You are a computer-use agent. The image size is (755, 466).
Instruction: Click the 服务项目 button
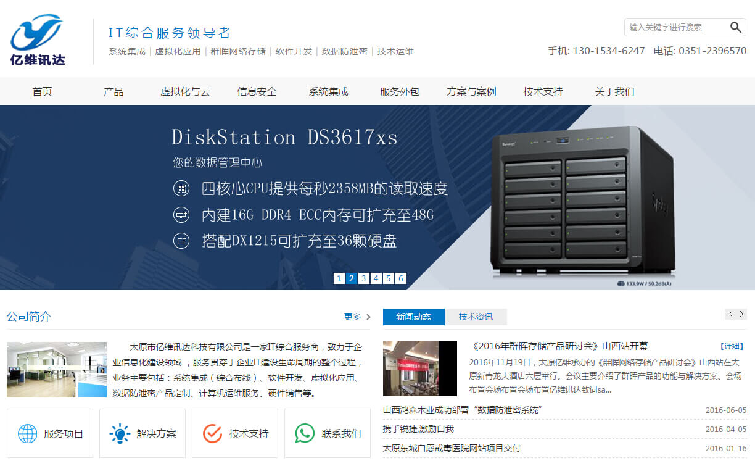[50, 433]
